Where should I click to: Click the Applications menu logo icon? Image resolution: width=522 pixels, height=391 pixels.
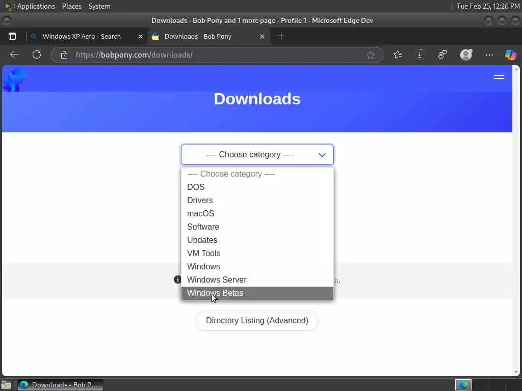tap(9, 6)
